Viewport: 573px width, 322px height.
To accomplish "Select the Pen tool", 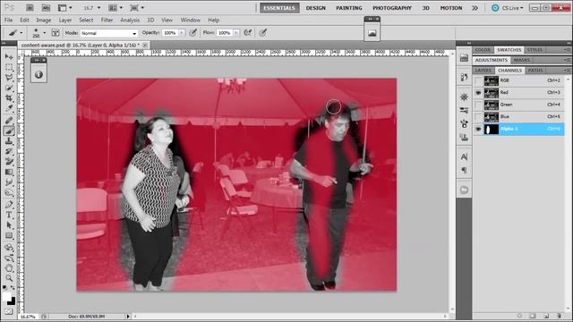I will 9,205.
